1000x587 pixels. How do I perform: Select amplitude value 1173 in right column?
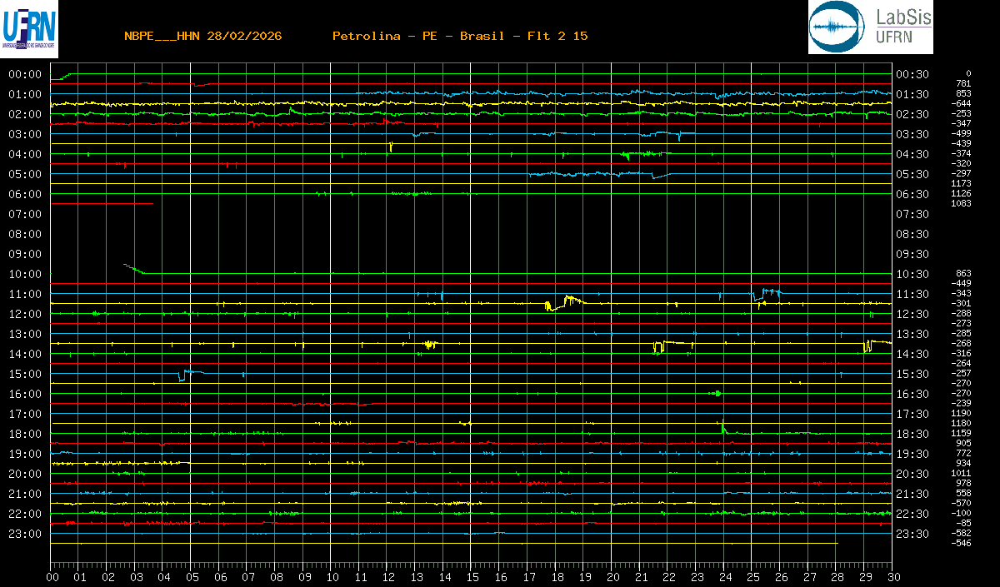pyautogui.click(x=962, y=183)
